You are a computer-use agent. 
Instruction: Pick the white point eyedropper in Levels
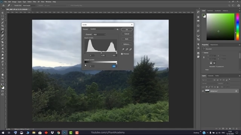point(131,49)
